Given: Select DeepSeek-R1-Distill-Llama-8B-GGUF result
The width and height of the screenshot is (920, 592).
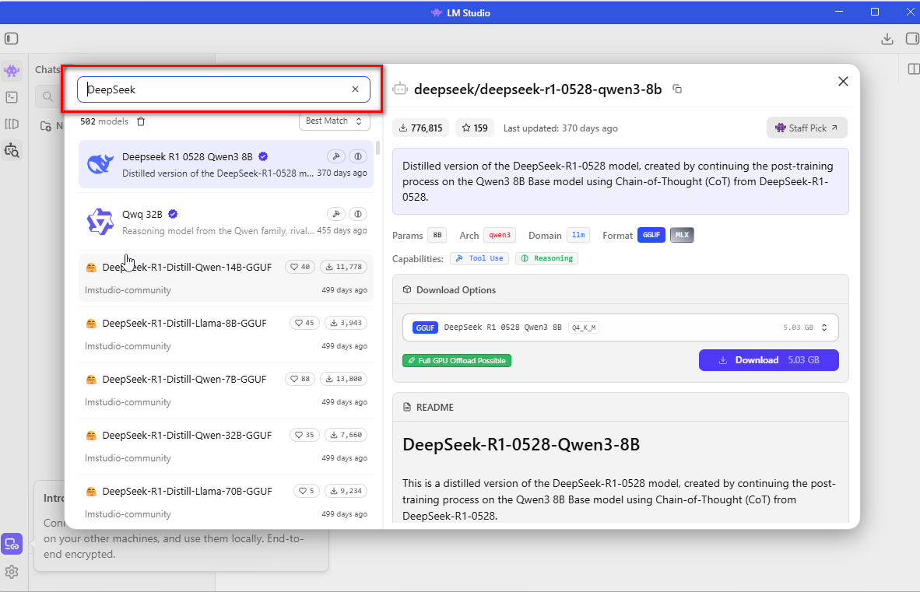Looking at the screenshot, I should 226,334.
